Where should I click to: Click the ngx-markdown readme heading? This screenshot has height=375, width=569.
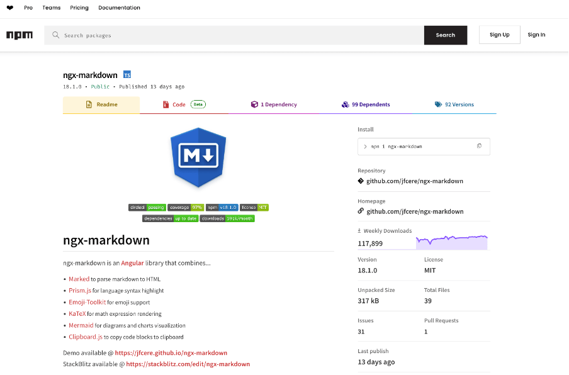106,240
